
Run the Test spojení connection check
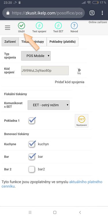pos(39,26)
